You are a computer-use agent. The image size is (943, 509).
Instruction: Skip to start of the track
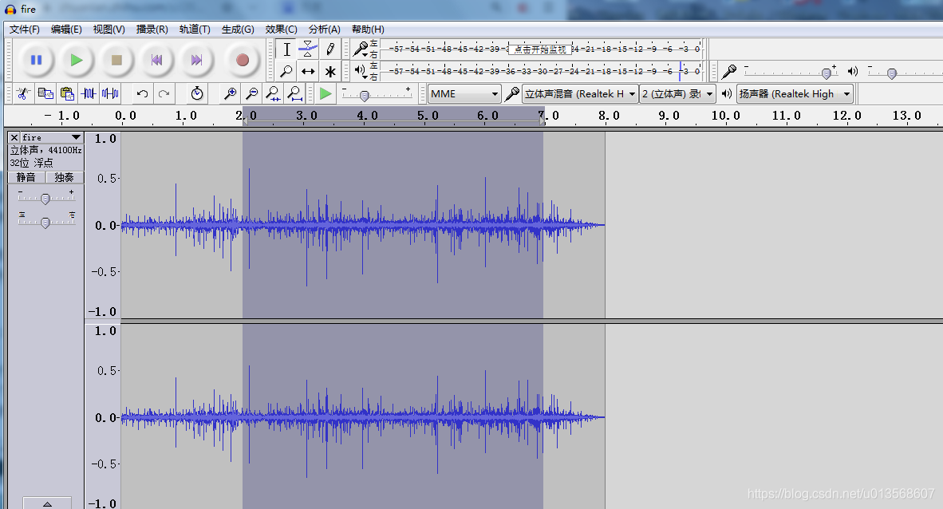tap(157, 60)
